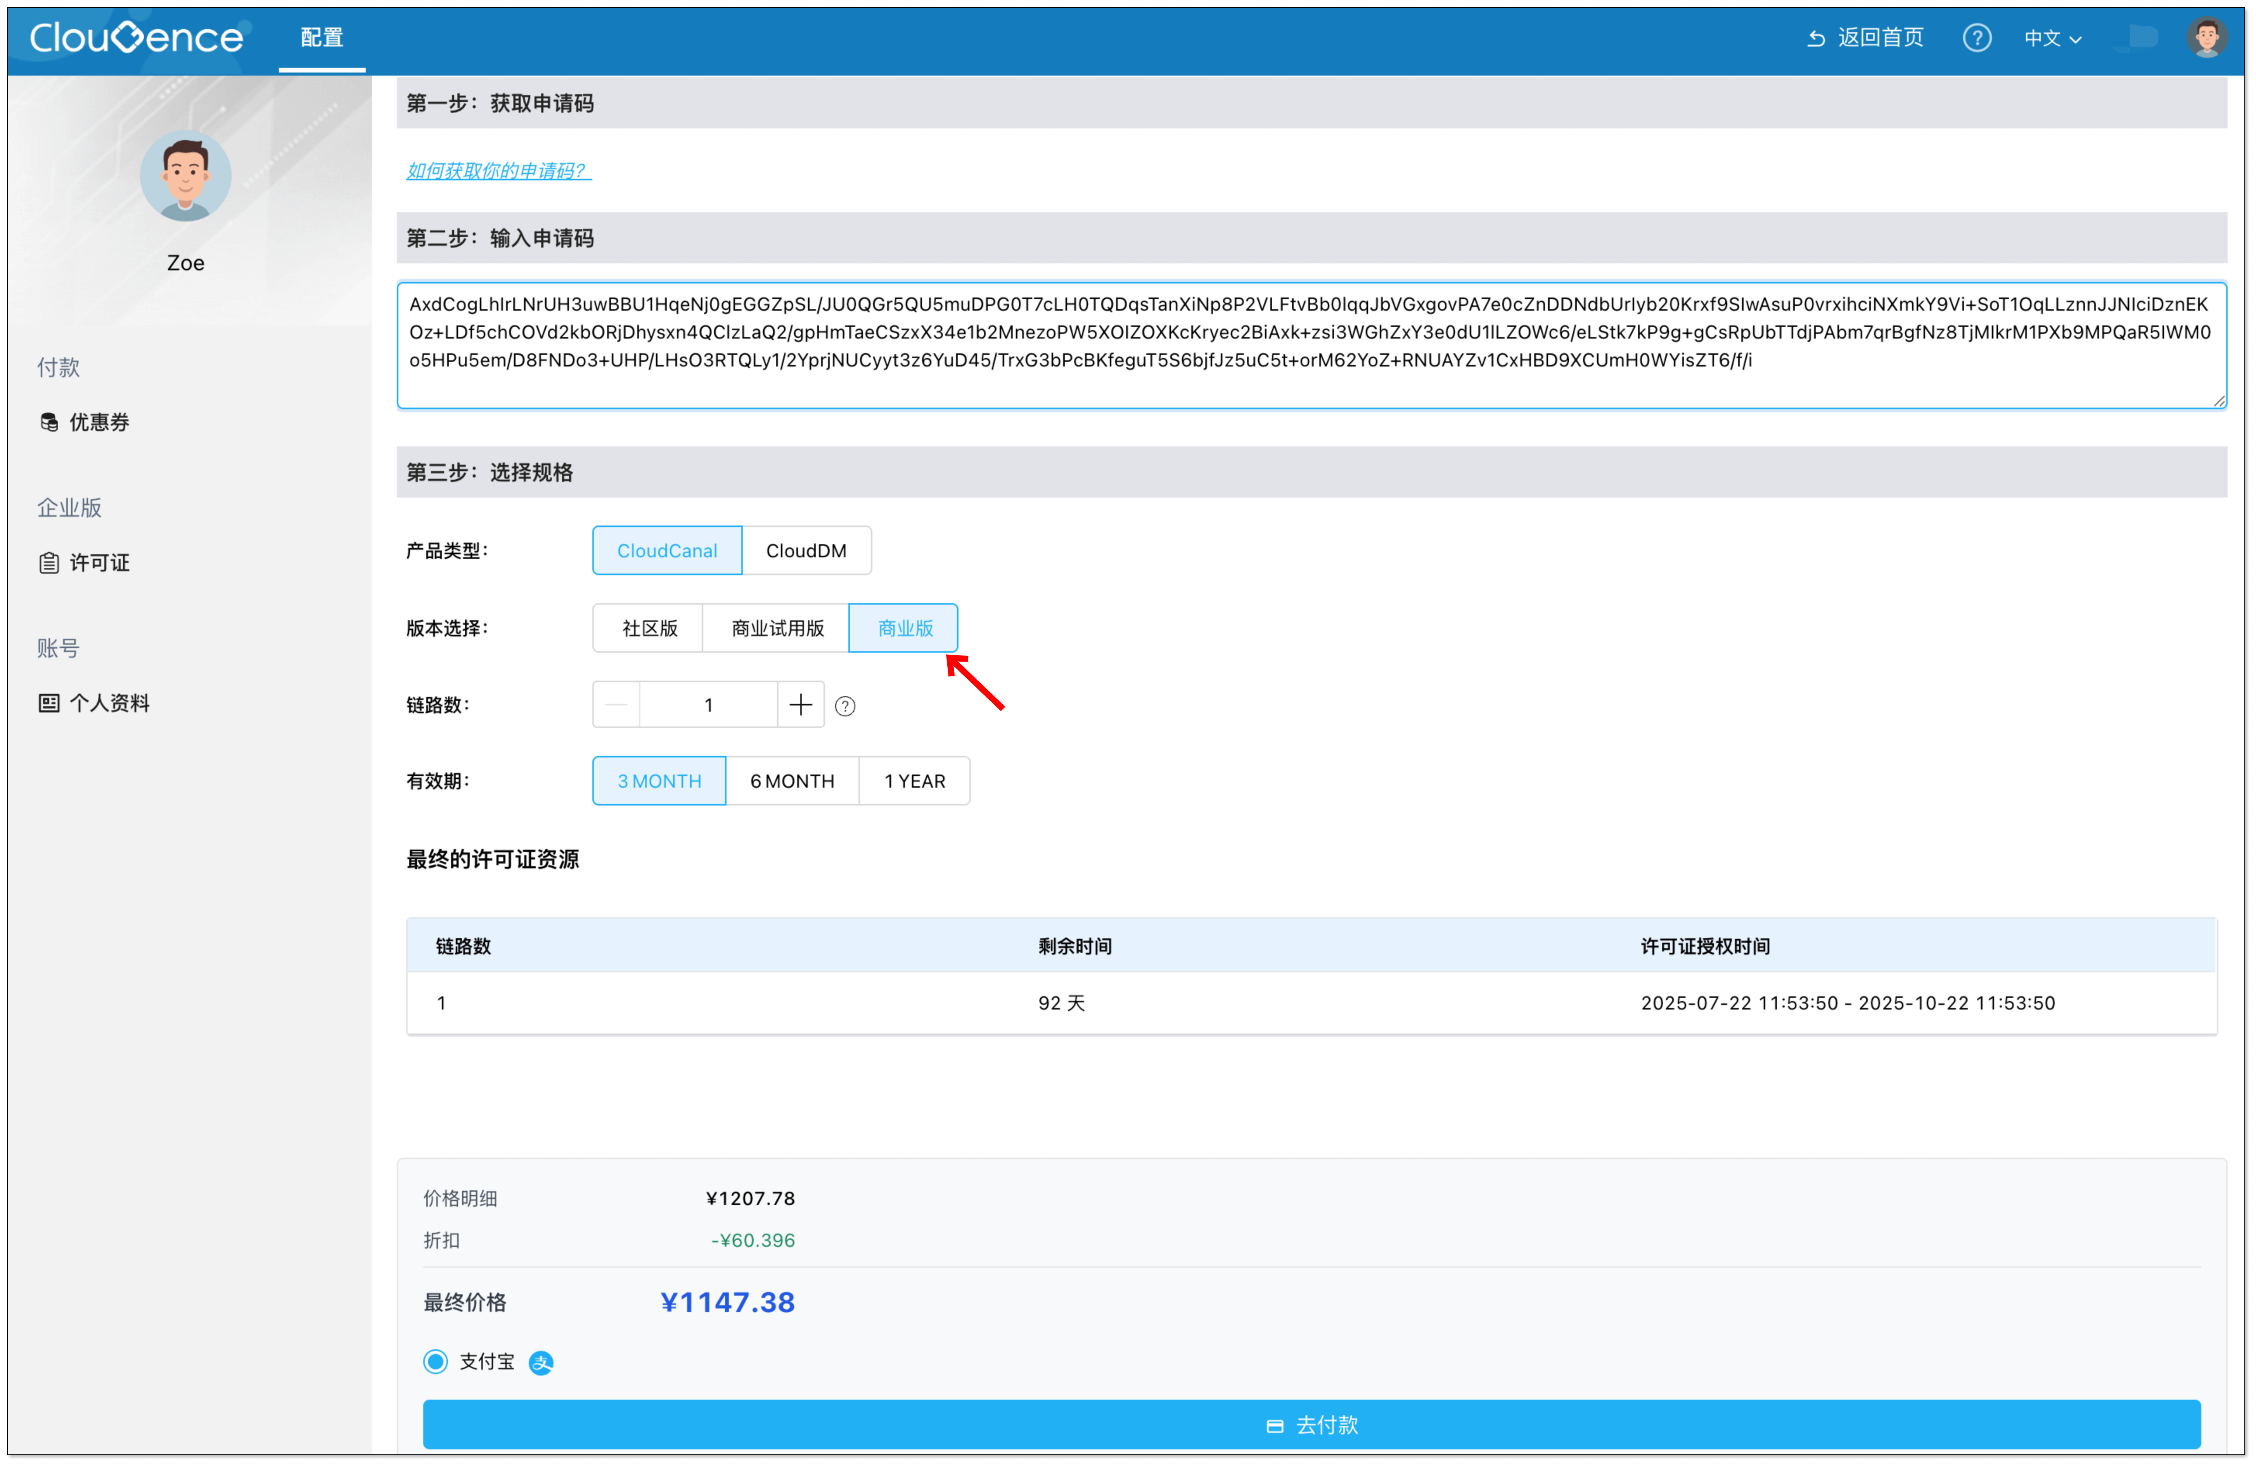2256x1466 pixels.
Task: Click the 许可证授权时间 column header
Action: [1705, 946]
